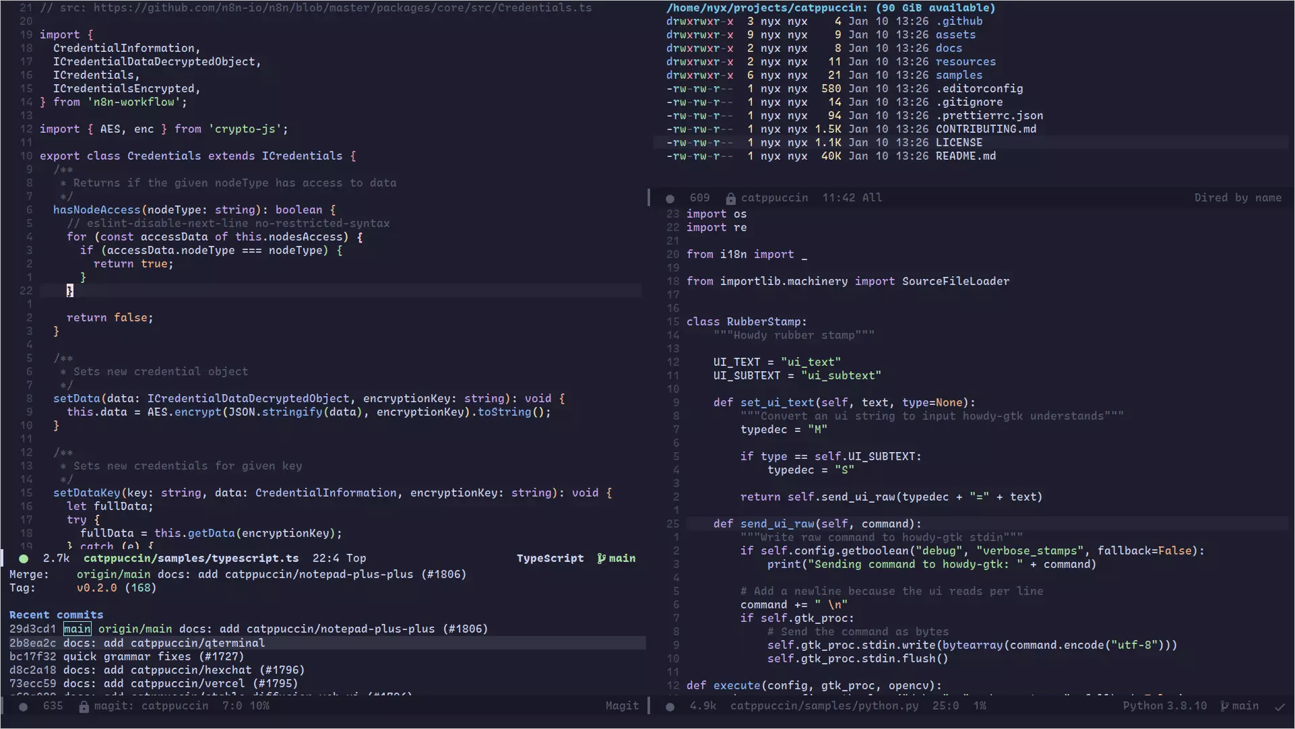Click the state dot in the dired modeline

coord(670,198)
